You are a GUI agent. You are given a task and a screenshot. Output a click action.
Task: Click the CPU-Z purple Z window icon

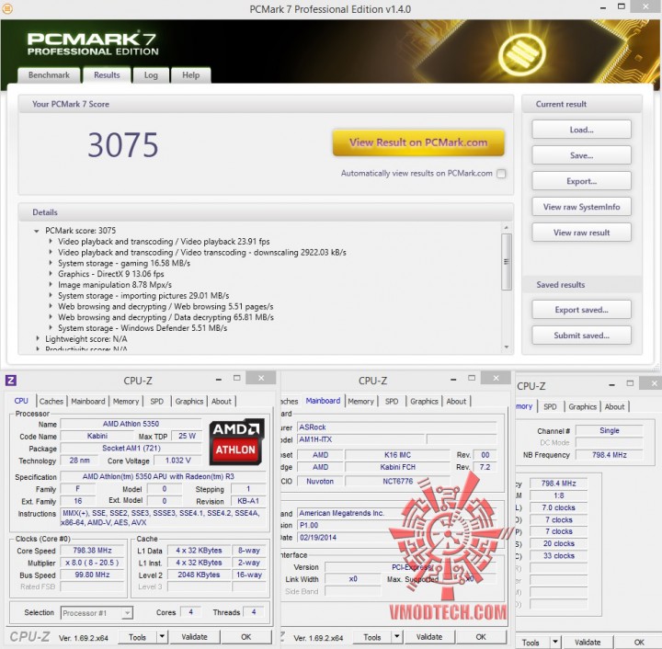point(11,381)
